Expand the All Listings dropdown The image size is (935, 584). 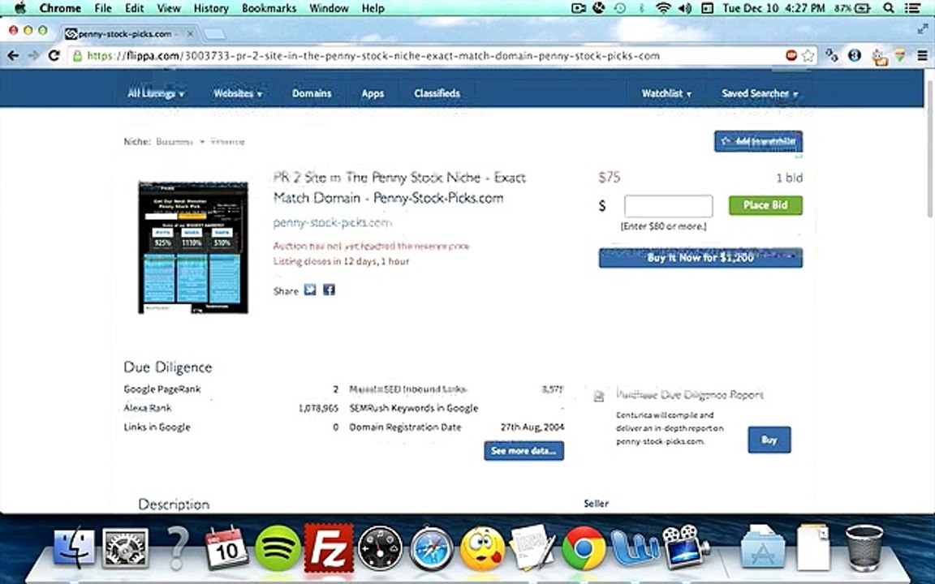click(156, 93)
